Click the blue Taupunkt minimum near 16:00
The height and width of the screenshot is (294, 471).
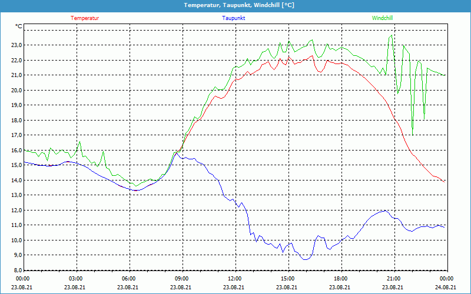tap(305, 259)
